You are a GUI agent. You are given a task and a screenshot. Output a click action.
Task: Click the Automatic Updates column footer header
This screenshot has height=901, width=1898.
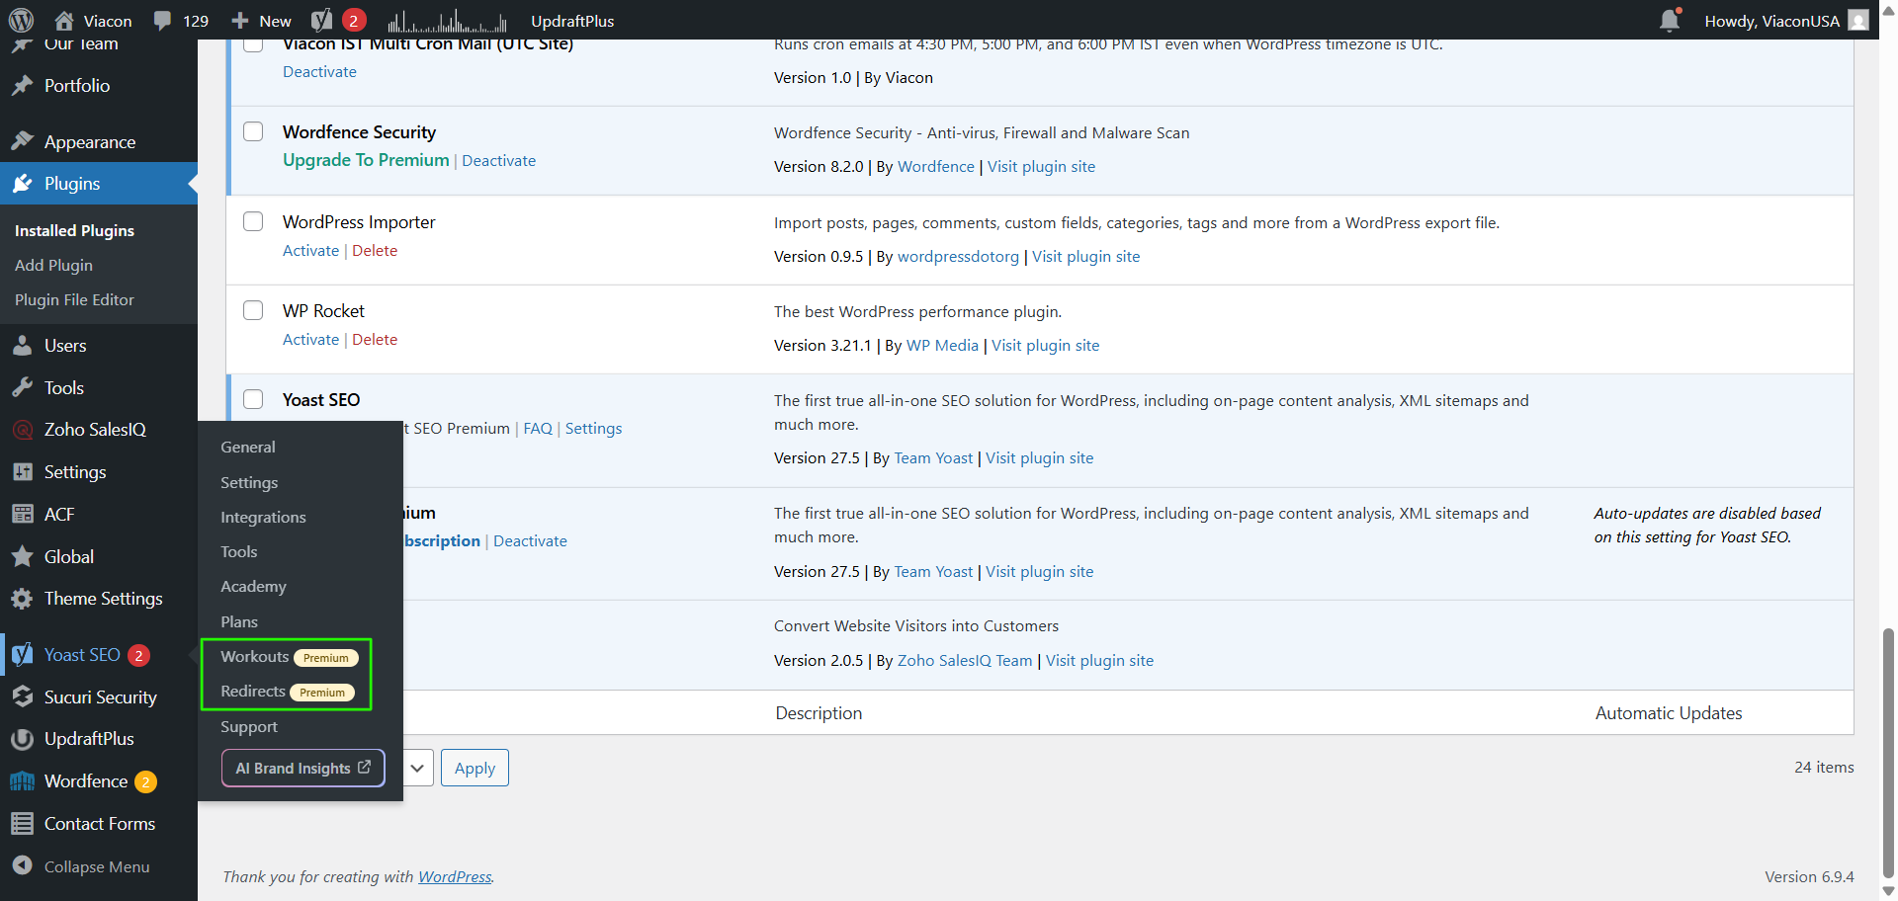point(1669,712)
